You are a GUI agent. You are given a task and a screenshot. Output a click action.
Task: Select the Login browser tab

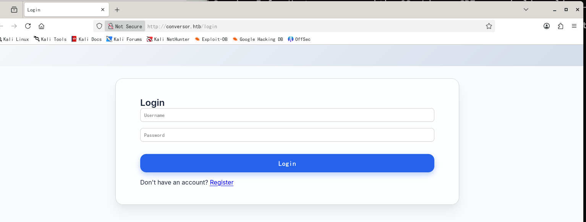click(61, 10)
